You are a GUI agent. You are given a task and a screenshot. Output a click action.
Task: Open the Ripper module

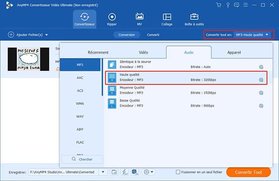(x=112, y=19)
